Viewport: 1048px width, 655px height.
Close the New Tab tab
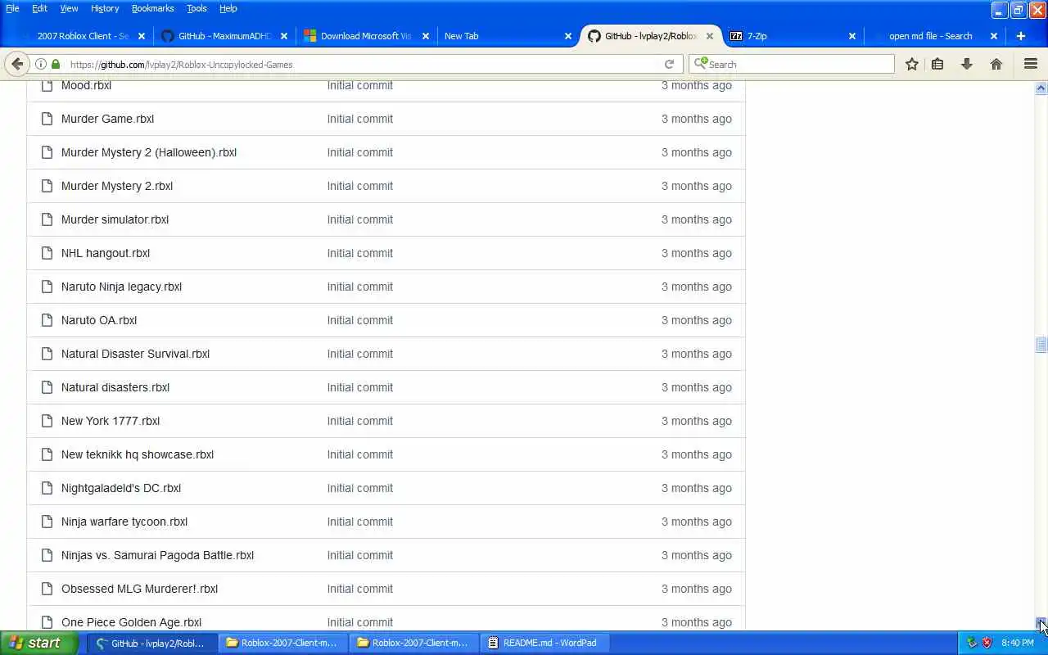click(568, 36)
